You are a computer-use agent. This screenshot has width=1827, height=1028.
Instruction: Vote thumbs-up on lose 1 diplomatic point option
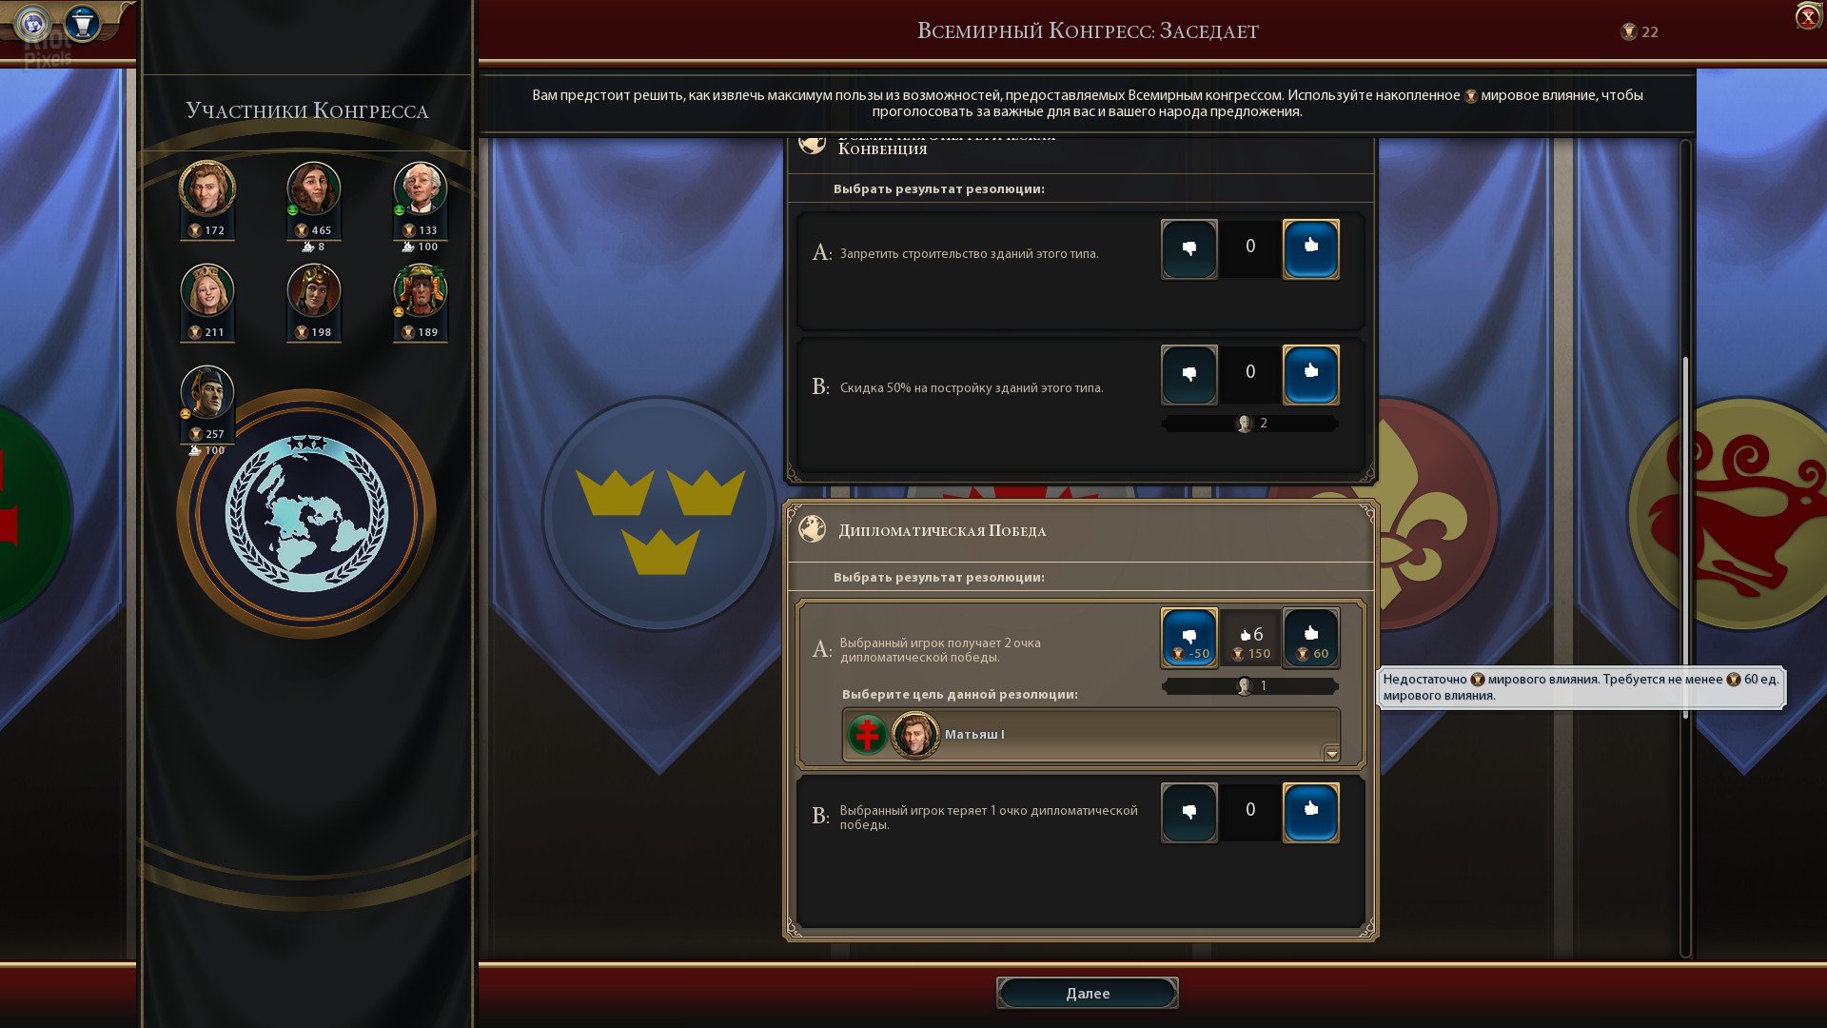click(1310, 812)
